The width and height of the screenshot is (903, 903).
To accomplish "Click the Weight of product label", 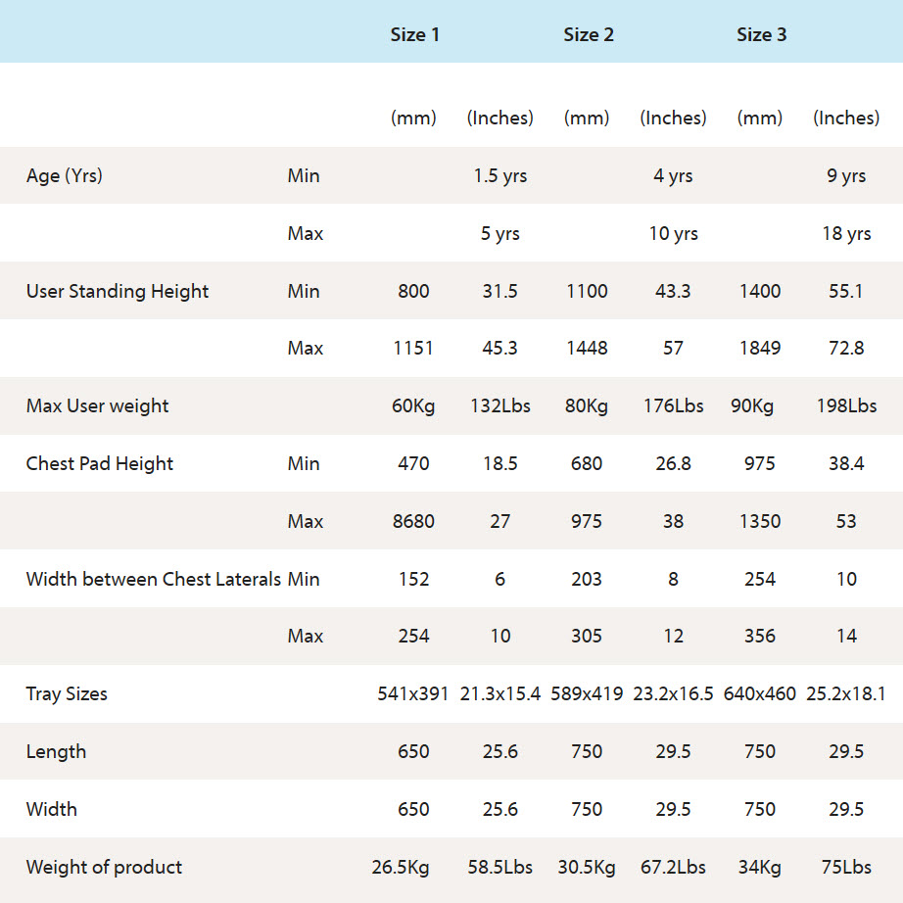I will [x=105, y=867].
